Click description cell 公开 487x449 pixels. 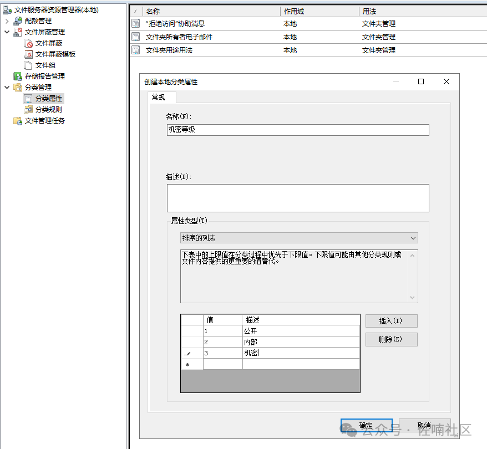(x=301, y=331)
